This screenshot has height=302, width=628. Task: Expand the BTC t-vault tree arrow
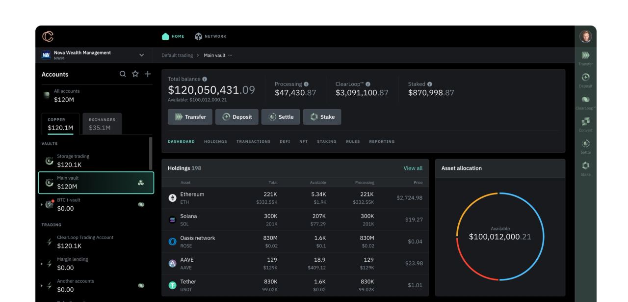[41, 204]
